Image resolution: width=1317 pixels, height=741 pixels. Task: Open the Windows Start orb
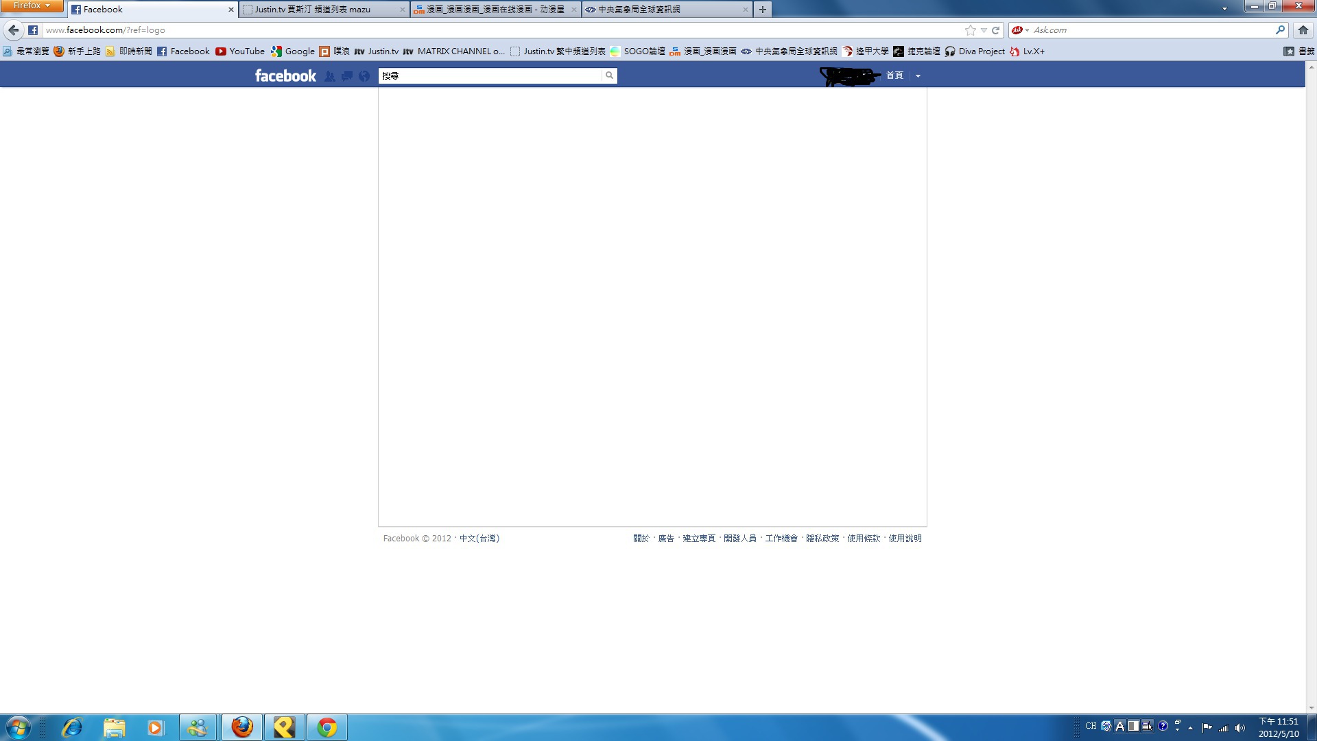point(19,727)
